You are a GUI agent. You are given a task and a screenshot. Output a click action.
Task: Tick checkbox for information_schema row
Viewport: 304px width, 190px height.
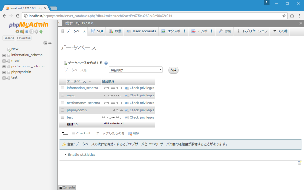pos(62,88)
